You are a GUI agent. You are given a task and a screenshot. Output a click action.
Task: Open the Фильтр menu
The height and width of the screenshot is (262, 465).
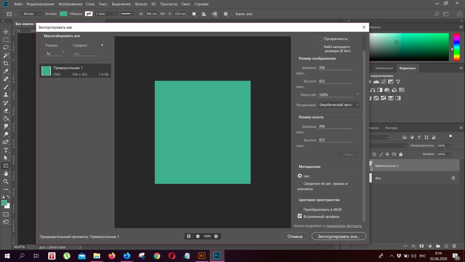[141, 4]
